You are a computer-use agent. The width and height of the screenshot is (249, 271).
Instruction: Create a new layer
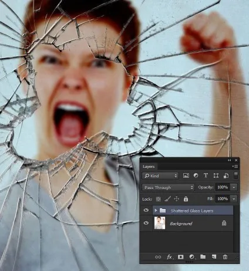click(x=214, y=257)
